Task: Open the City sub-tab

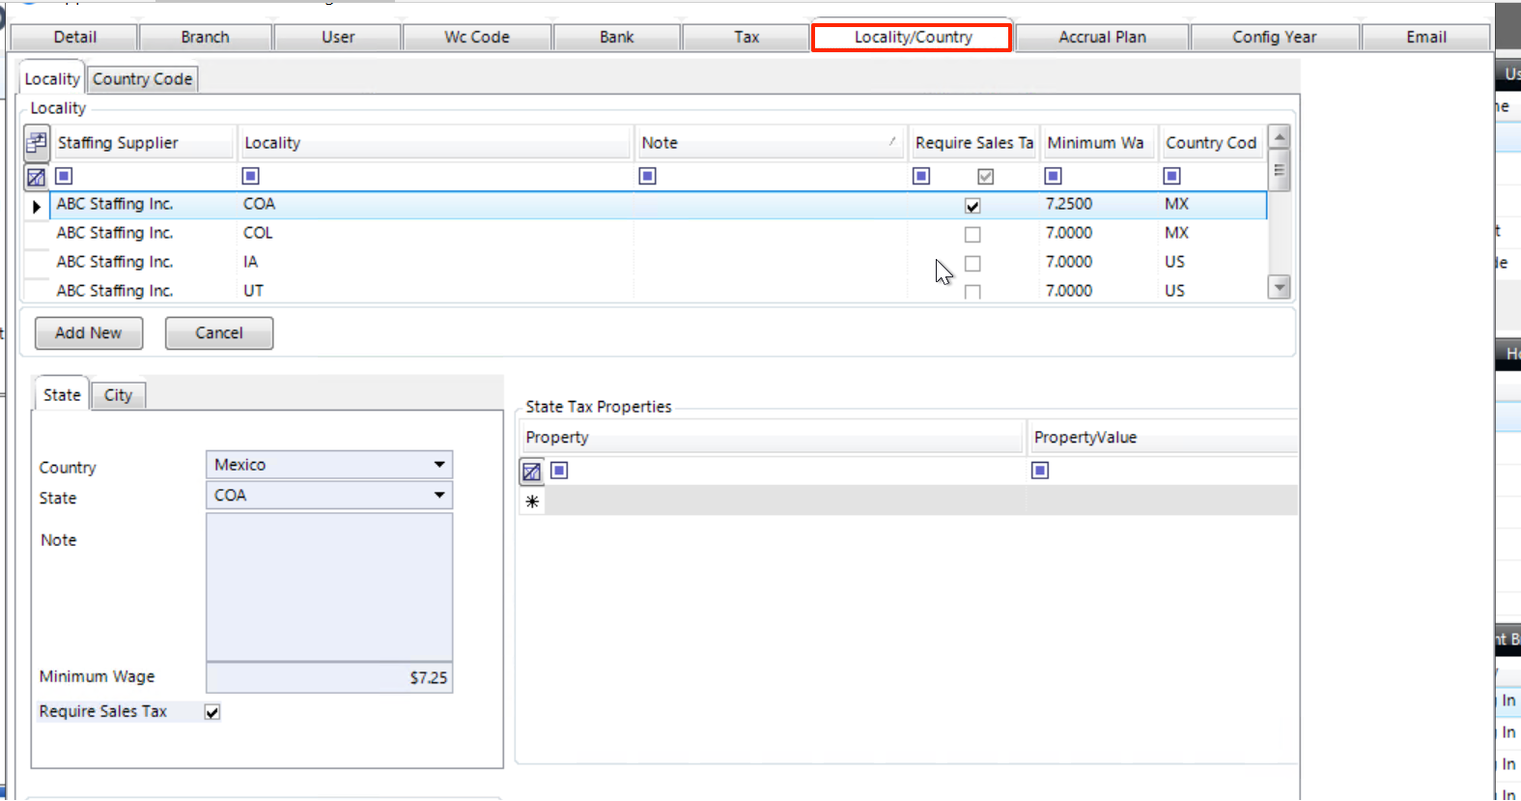Action: pos(118,394)
